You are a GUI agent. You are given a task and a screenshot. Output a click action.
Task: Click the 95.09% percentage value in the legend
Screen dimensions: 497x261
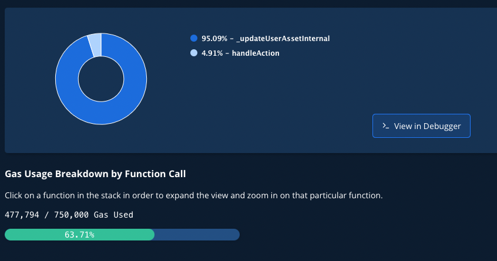tap(214, 39)
